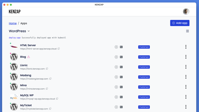Screen dimensions: 199x112
Task: Click the Published badge for MyTicket
Action: (144, 107)
